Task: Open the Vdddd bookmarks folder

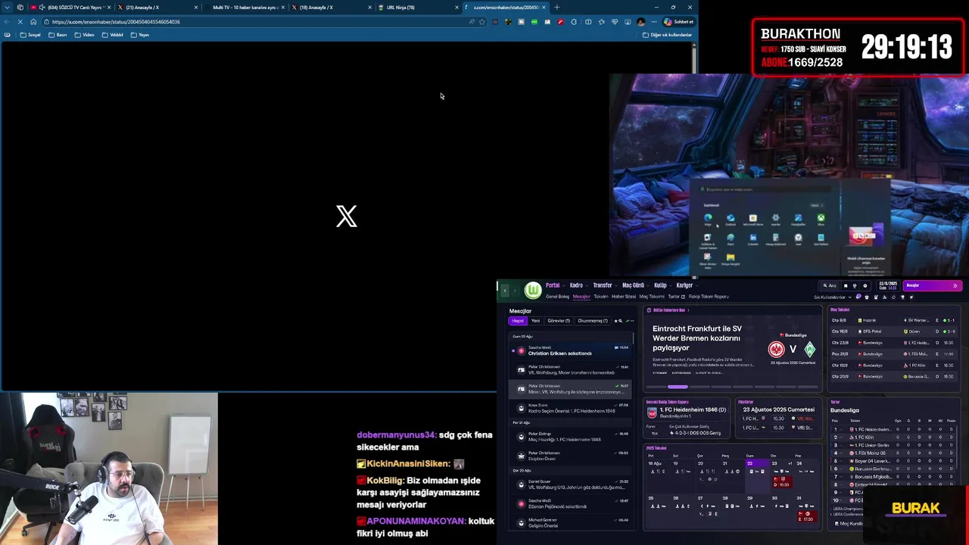Action: click(x=112, y=35)
